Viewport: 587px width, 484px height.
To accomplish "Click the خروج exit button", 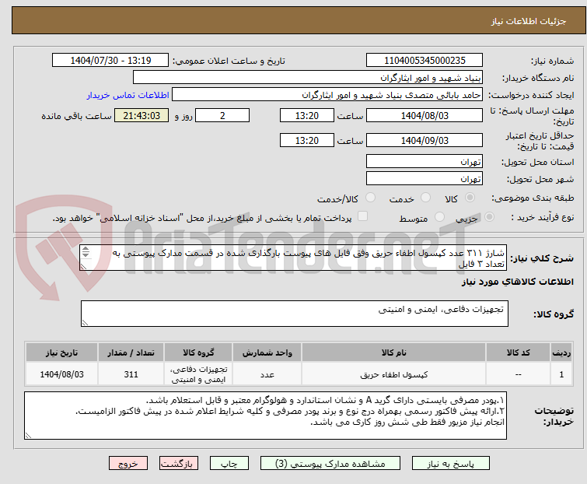I will pyautogui.click(x=128, y=464).
